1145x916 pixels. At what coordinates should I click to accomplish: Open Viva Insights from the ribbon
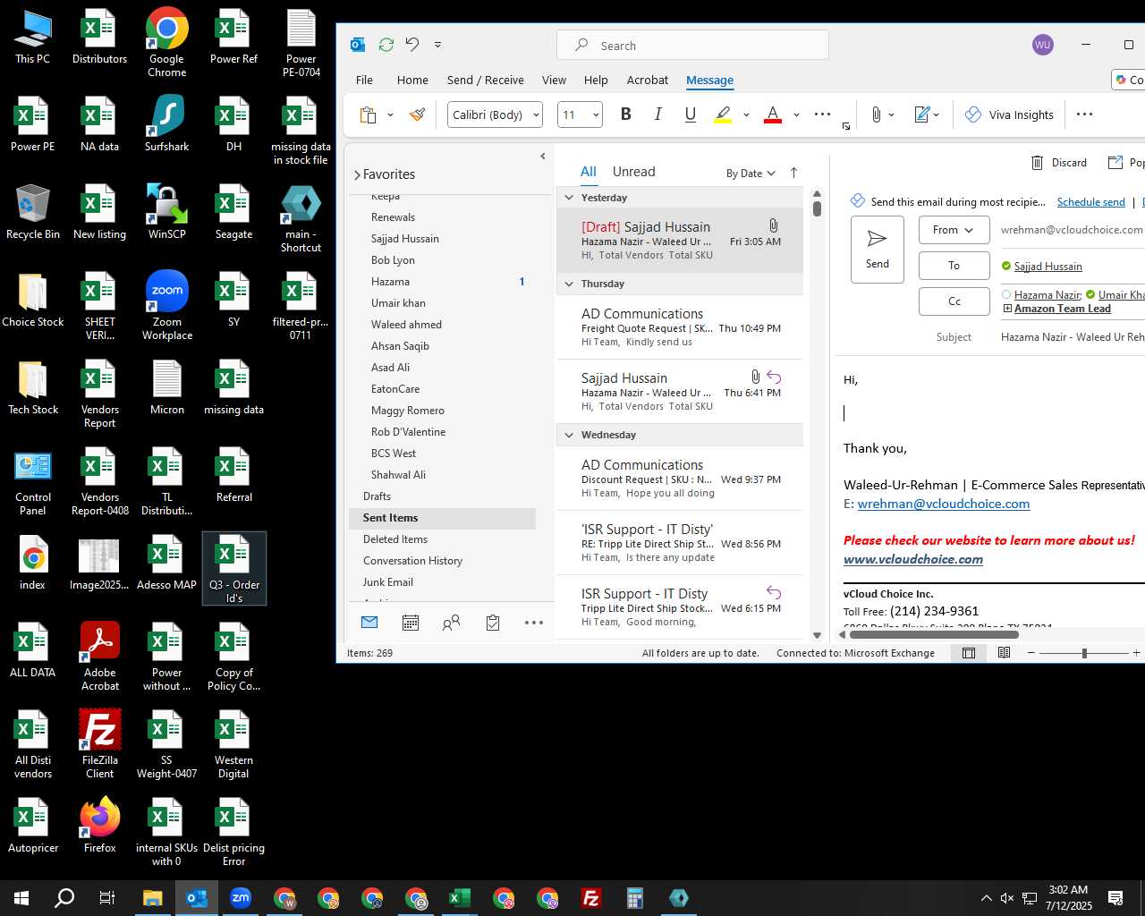point(1010,114)
